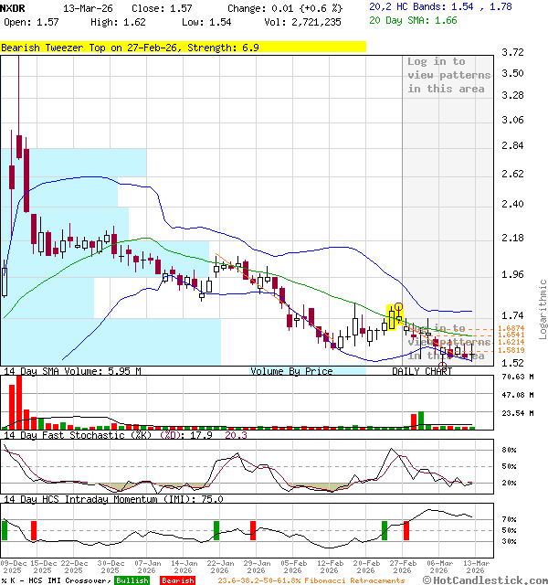Click the red Bearish legend badge
This screenshot has width=548, height=585.
[x=178, y=580]
